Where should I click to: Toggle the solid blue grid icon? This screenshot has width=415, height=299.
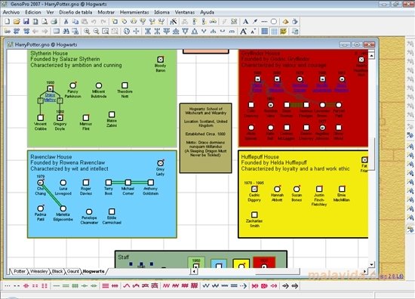coord(264,31)
